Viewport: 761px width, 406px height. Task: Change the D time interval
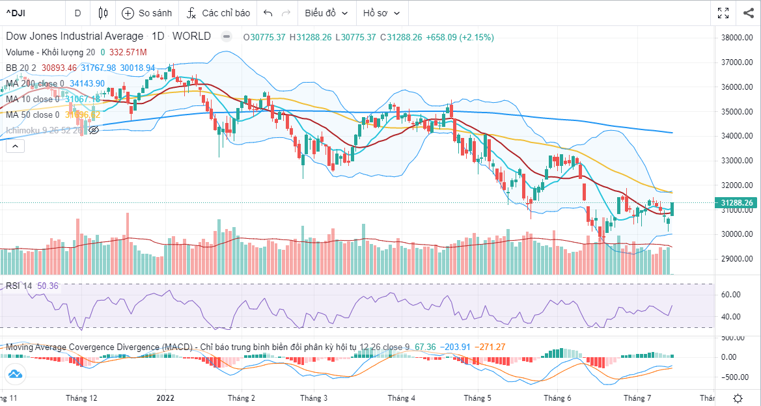tap(77, 13)
